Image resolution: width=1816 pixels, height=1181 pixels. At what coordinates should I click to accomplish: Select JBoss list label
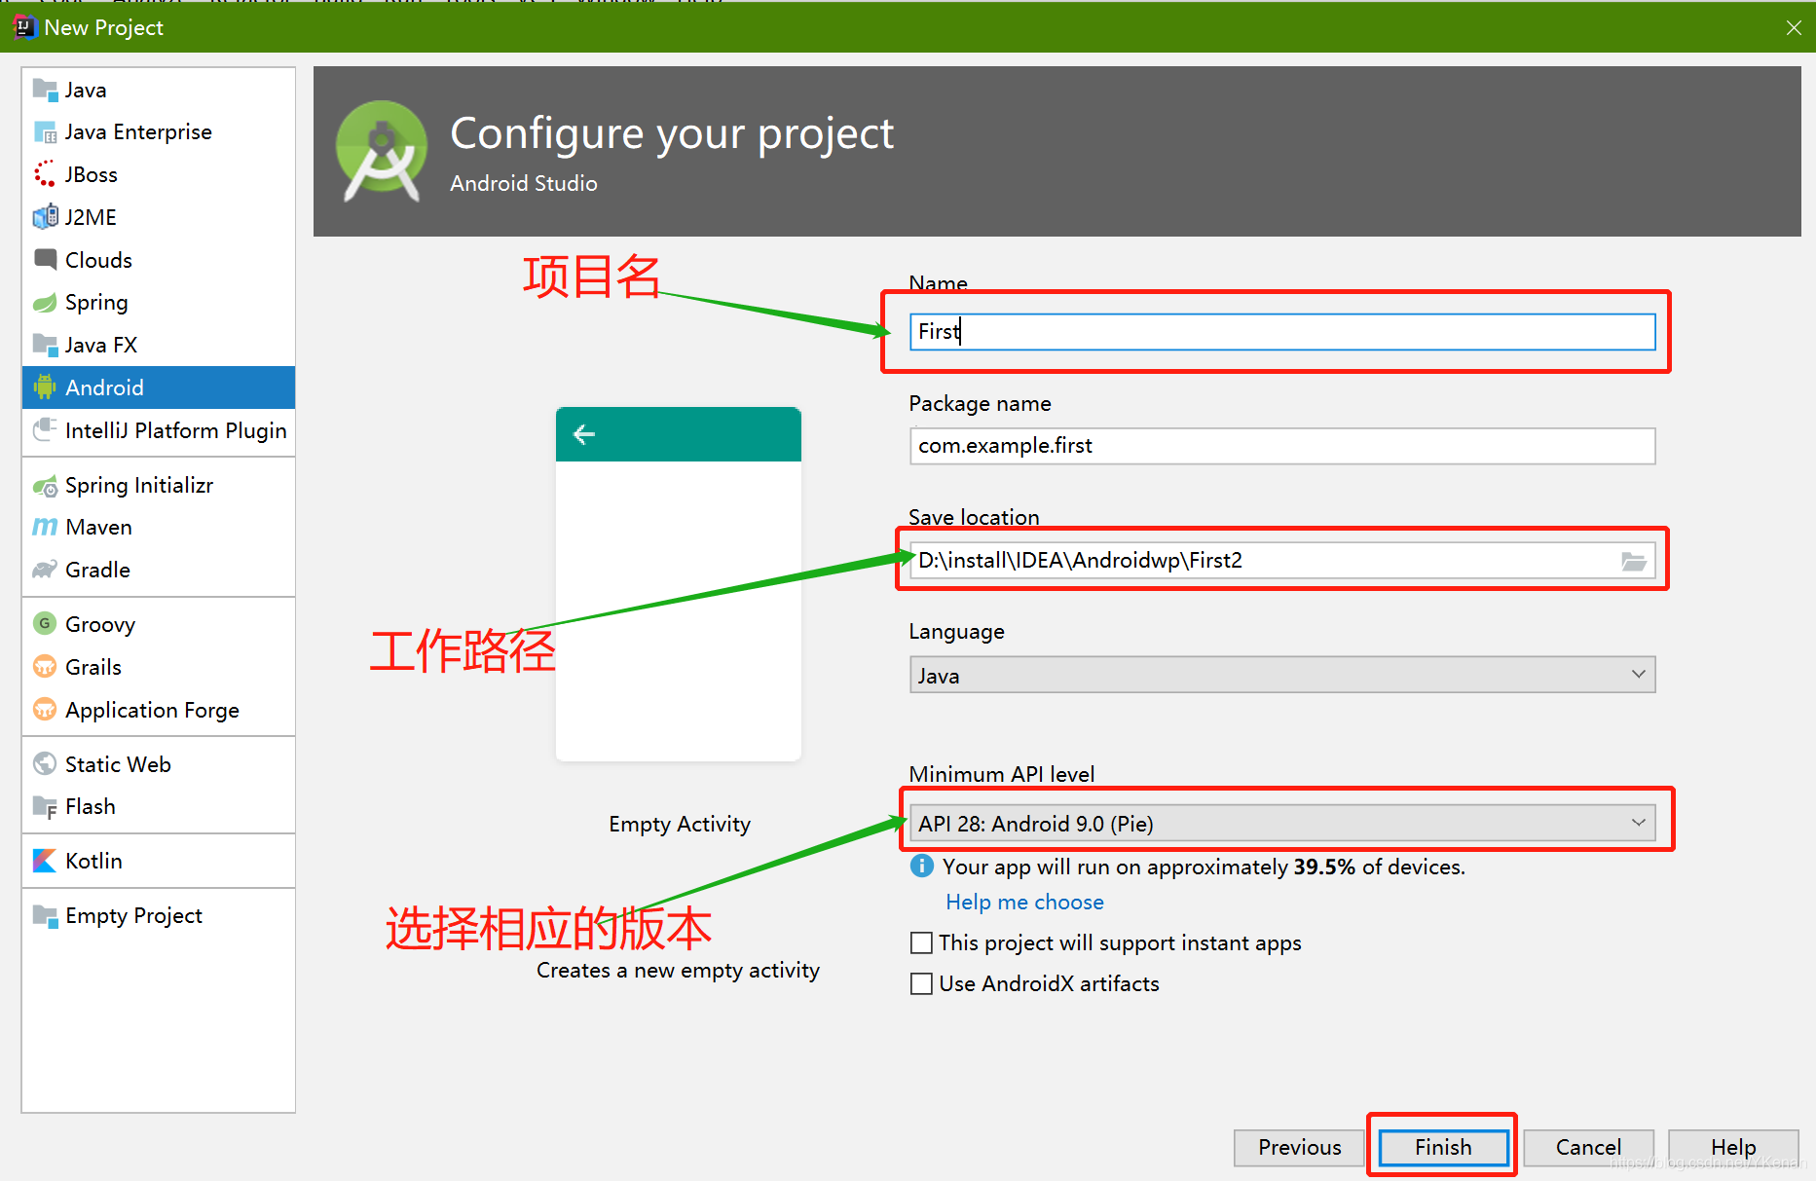click(92, 174)
